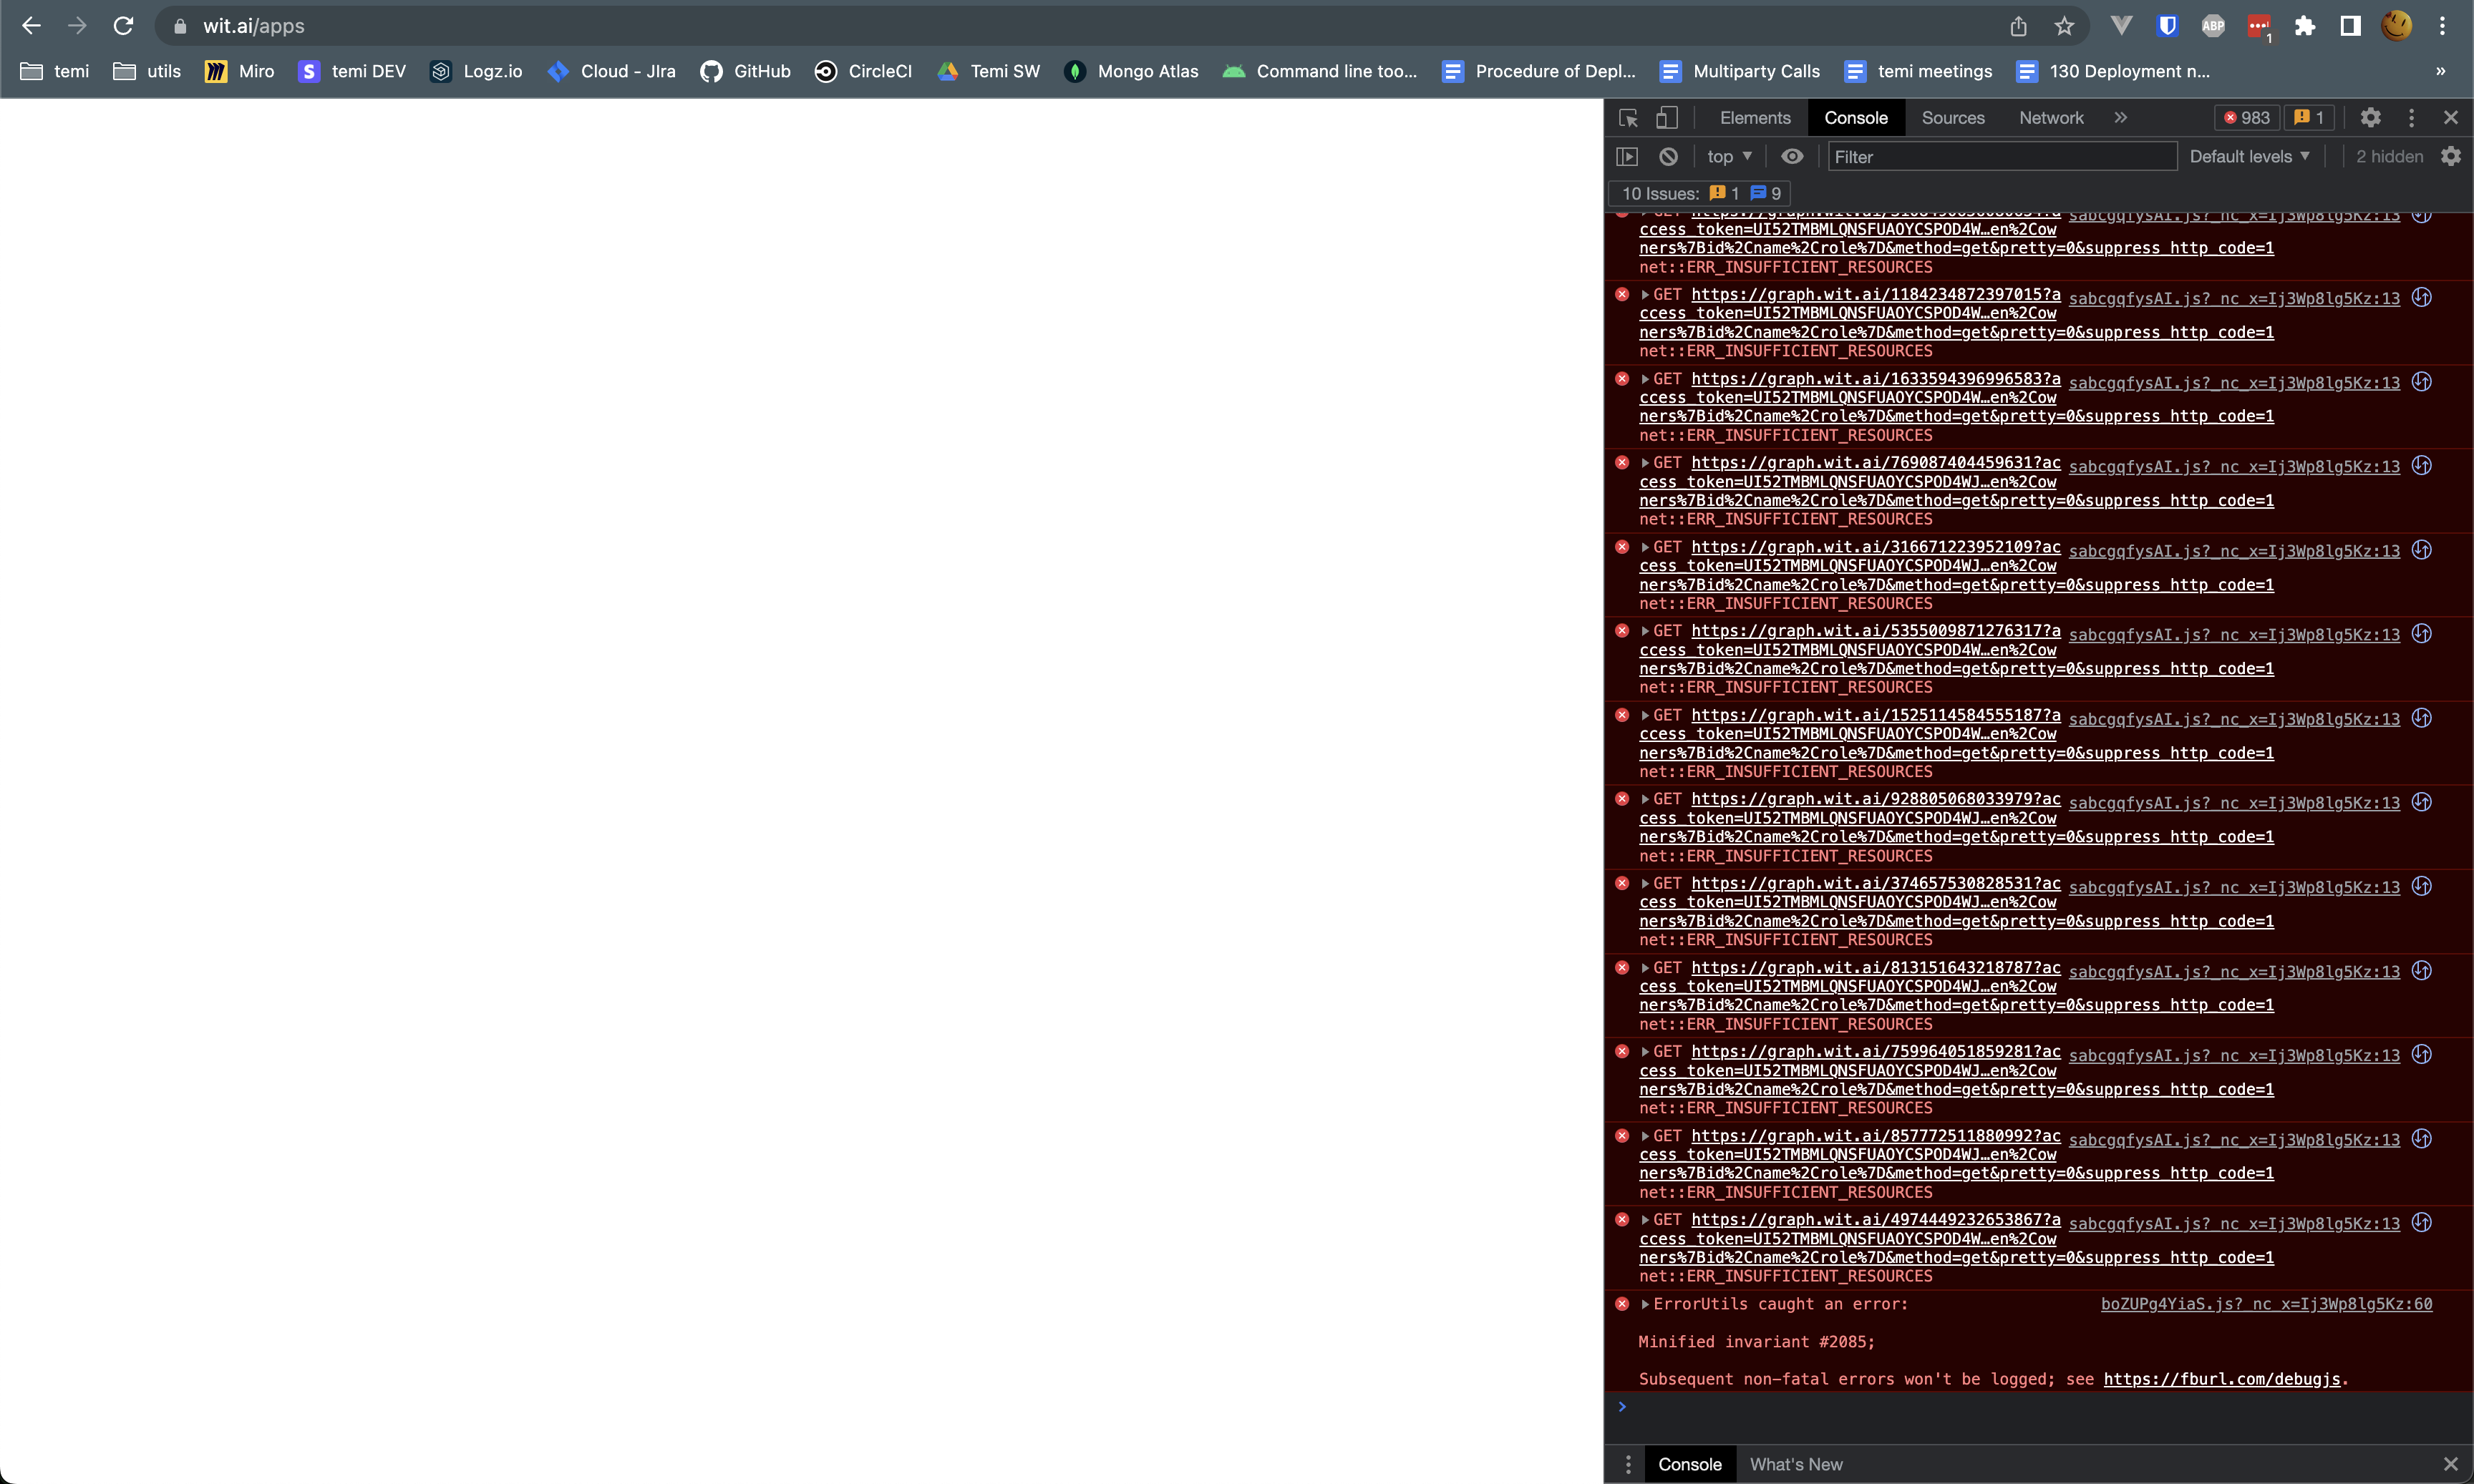Open the Default levels dropdown
This screenshot has height=1484, width=2474.
pyautogui.click(x=2247, y=156)
